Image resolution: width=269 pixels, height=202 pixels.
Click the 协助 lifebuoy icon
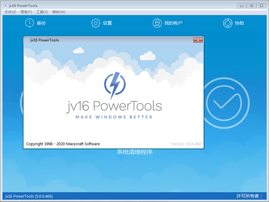(x=227, y=23)
